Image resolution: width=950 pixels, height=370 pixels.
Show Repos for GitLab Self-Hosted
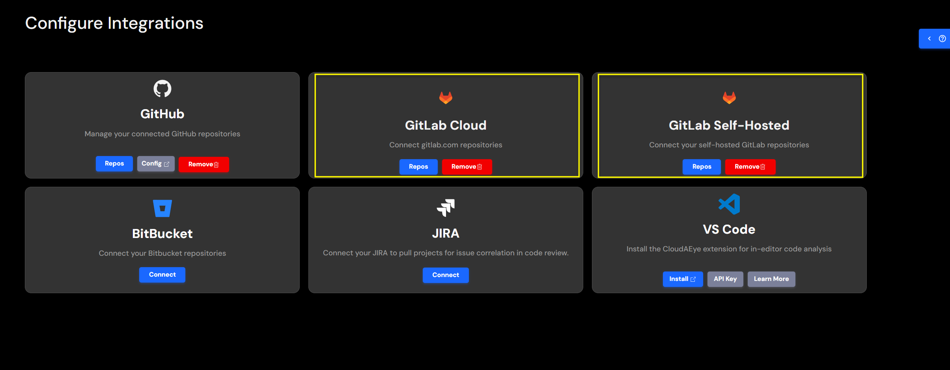[x=701, y=167]
